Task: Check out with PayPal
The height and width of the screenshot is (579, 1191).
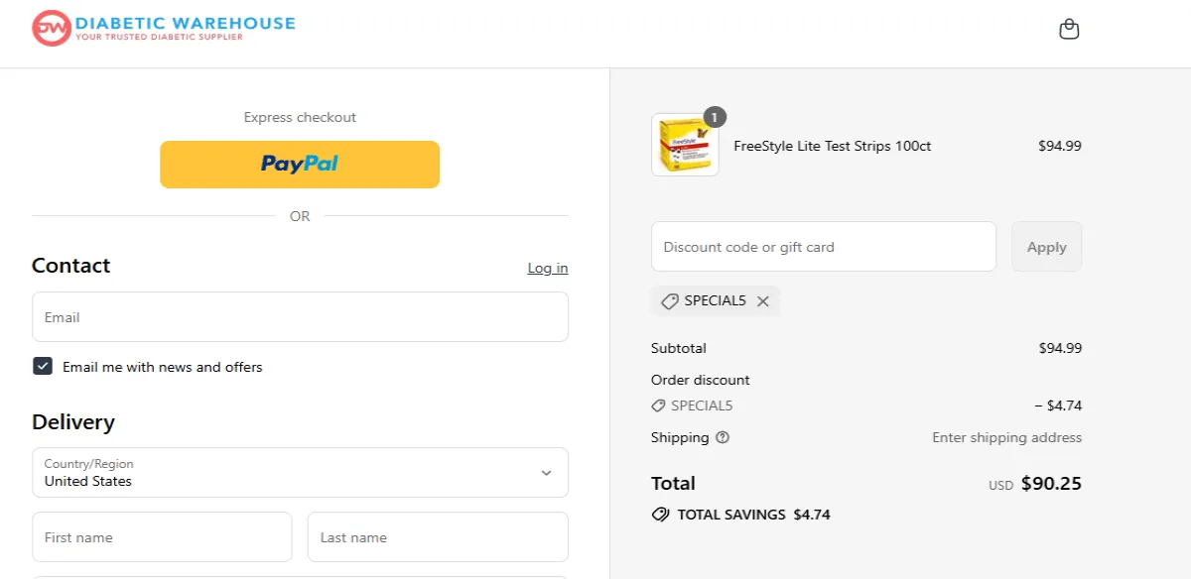Action: (x=300, y=164)
